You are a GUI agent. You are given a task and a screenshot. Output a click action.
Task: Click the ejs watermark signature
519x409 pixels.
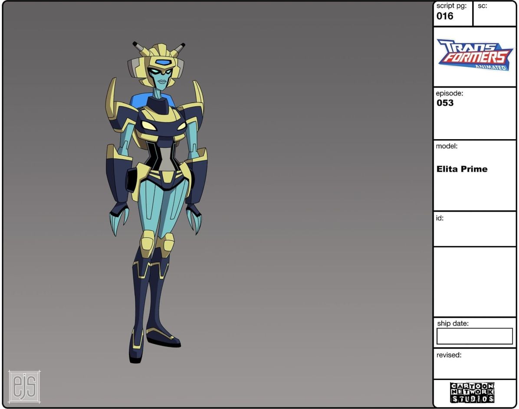pos(24,386)
